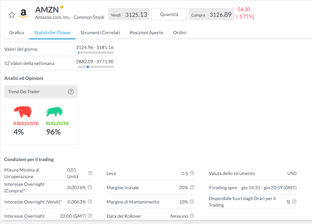Open help for Interesse Overnight 22:00 (GMT)

click(x=90, y=216)
